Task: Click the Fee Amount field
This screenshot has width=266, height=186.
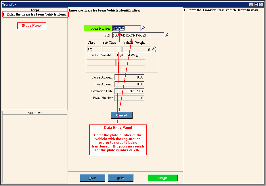Action: click(129, 84)
